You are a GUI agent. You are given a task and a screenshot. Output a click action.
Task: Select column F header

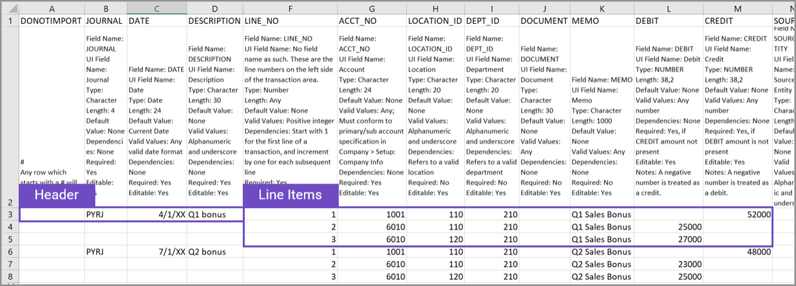[x=290, y=8]
